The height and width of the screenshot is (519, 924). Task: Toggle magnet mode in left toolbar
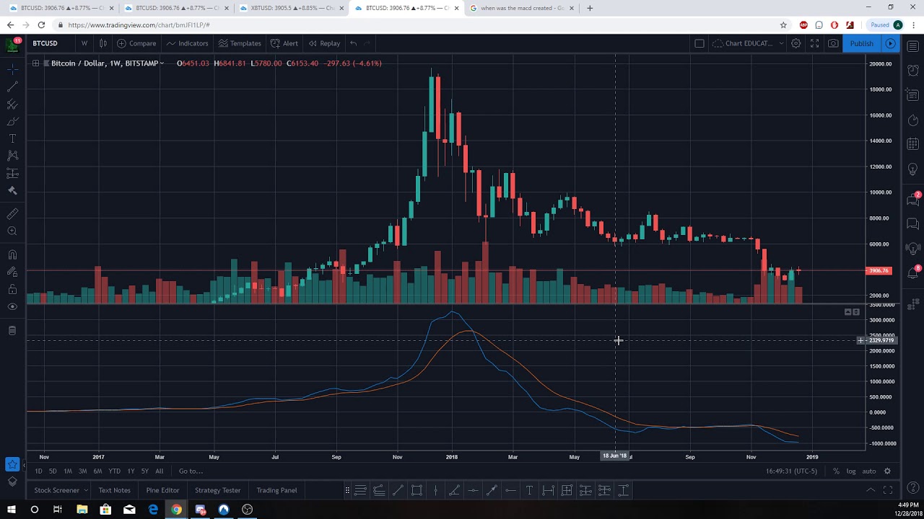tap(12, 254)
